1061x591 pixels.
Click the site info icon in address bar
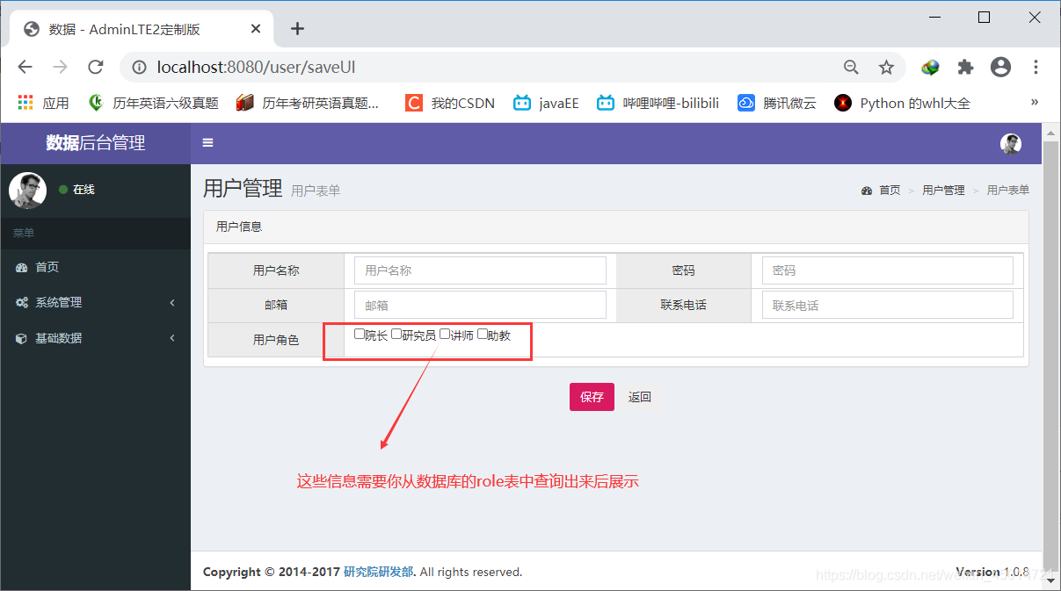pyautogui.click(x=138, y=67)
